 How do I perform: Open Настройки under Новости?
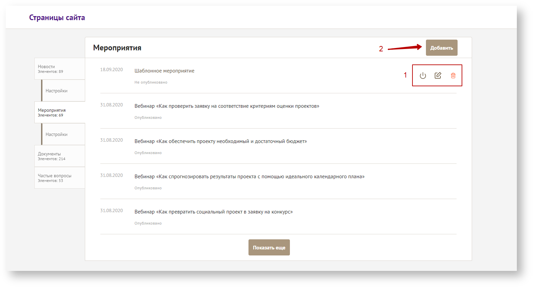coord(63,91)
